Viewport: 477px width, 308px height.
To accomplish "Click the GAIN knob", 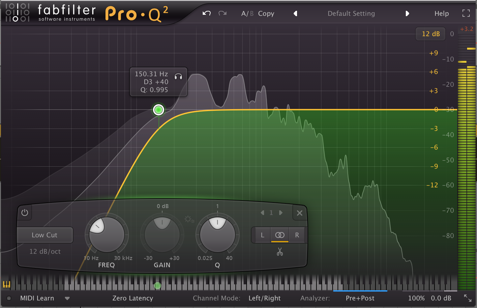I will point(162,235).
